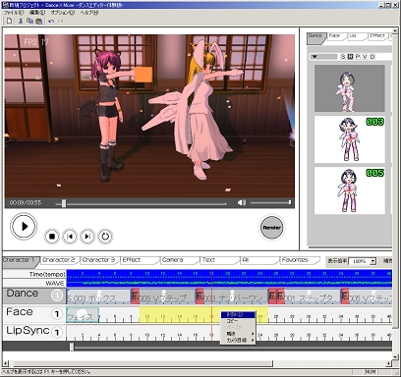
Task: Click the highlighted top context menu item
Action: click(x=238, y=315)
